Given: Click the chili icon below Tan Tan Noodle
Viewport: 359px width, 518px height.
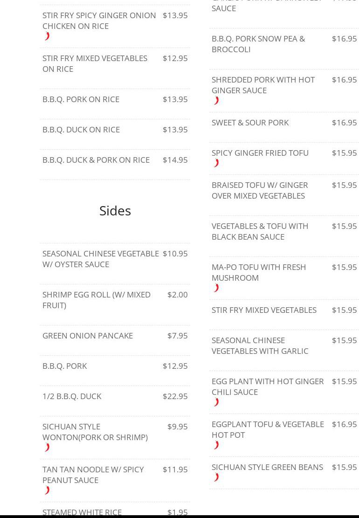Looking at the screenshot, I should 47,490.
